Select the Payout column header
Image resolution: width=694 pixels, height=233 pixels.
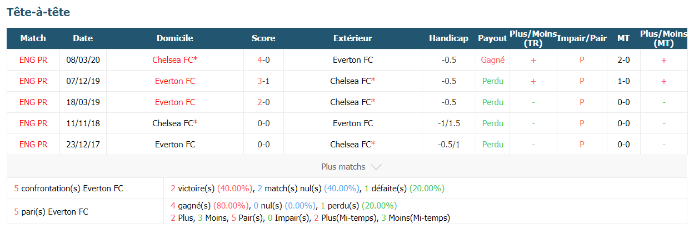click(x=492, y=38)
